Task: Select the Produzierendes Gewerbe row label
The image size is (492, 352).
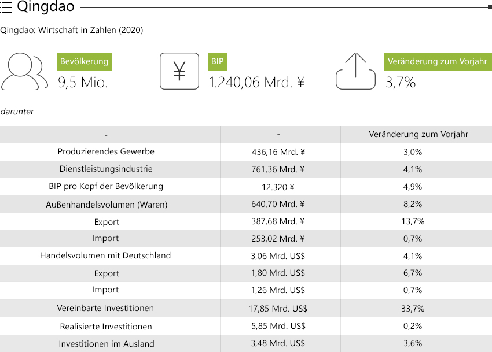Action: pyautogui.click(x=106, y=151)
